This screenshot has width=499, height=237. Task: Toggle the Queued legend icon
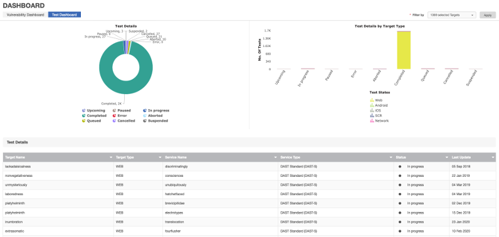point(83,120)
